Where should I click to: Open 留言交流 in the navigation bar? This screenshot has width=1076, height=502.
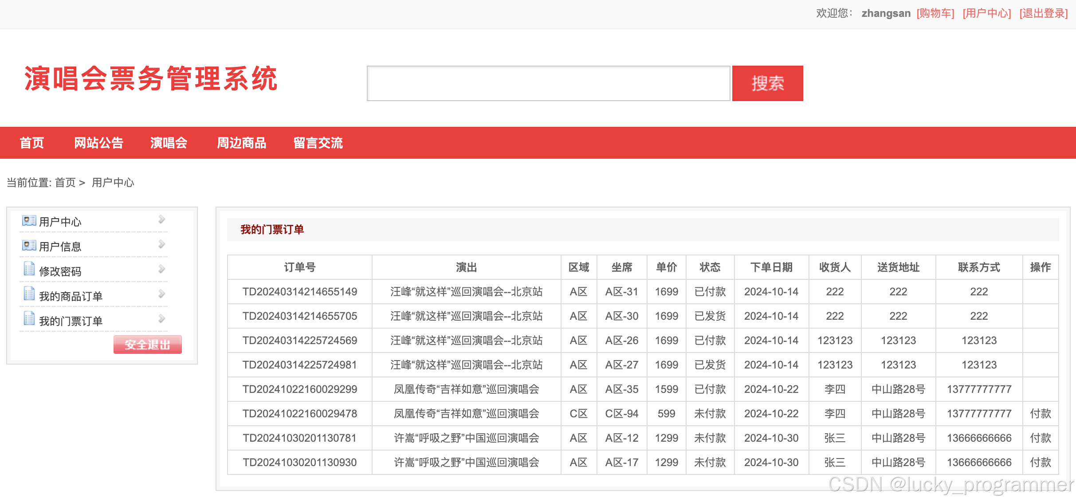(x=318, y=143)
